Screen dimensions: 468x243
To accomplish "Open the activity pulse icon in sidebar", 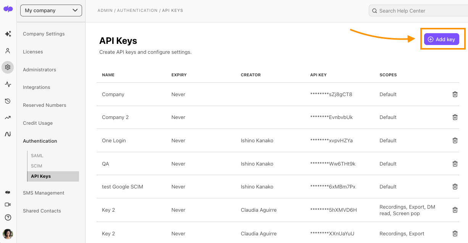I will [x=8, y=84].
